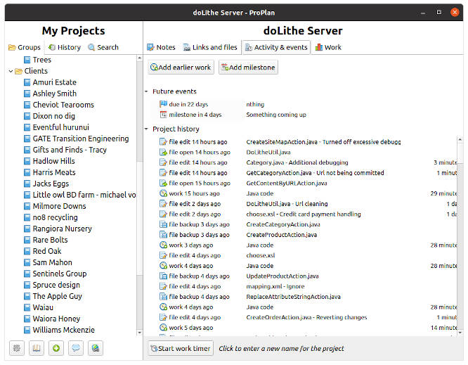Open the Links and files tab
Screen dimensions: 468x365
pyautogui.click(x=210, y=47)
